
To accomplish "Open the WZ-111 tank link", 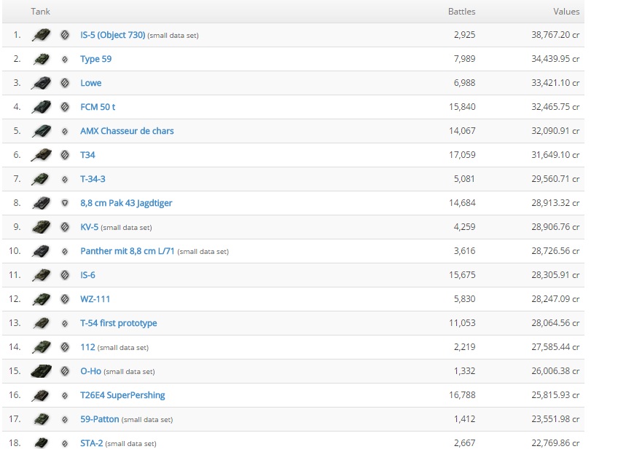I will (x=95, y=299).
